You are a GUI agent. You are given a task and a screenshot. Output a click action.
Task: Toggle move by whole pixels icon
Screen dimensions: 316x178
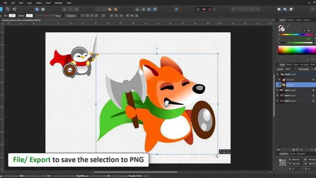[x=204, y=9]
